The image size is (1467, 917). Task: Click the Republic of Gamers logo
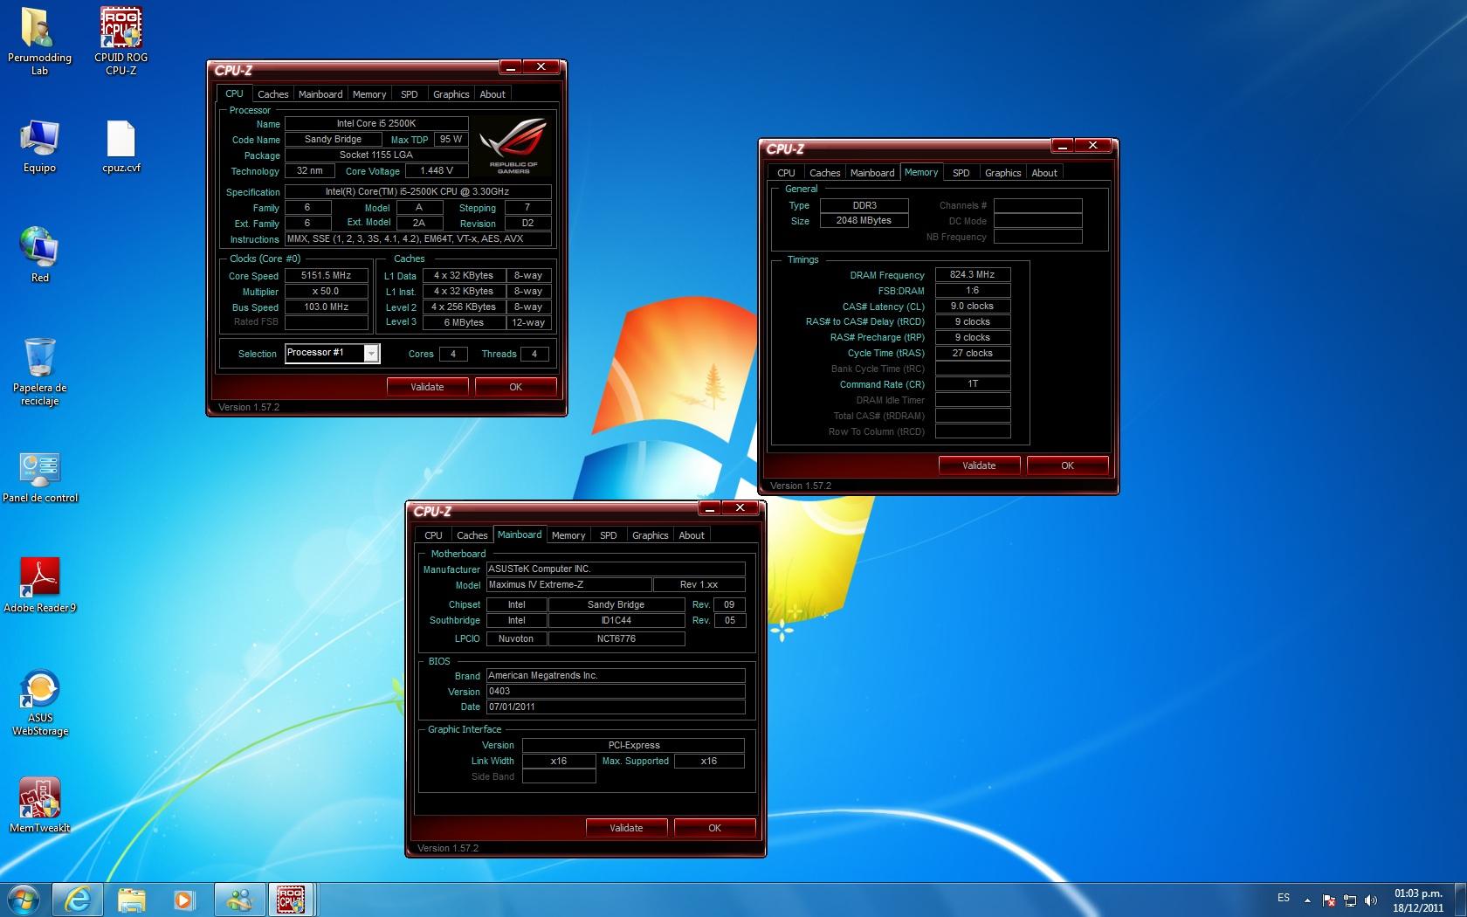pyautogui.click(x=513, y=146)
